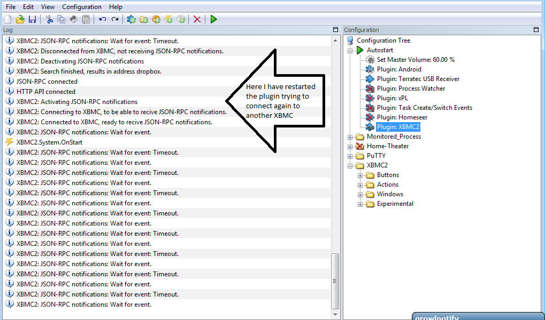Select Plugin: Homeseer tree item

click(x=402, y=117)
